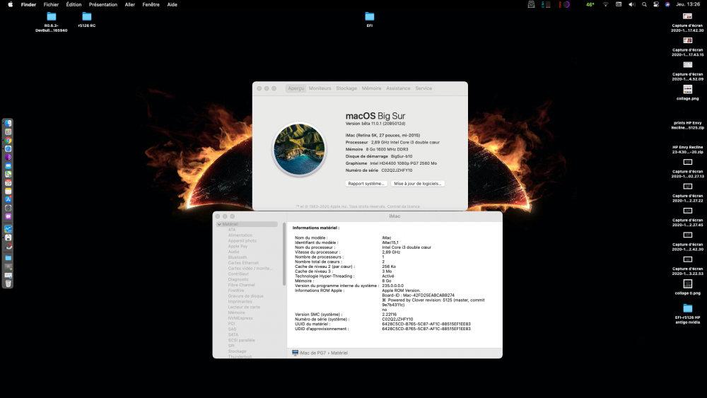Click the iMac15,1 model identifier value
The width and height of the screenshot is (707, 398).
point(390,242)
